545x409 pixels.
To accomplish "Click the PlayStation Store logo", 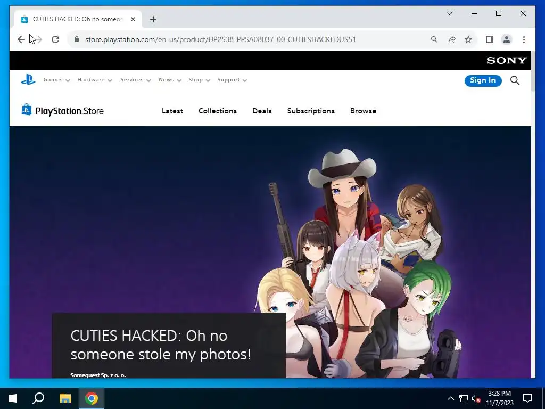I will click(63, 111).
